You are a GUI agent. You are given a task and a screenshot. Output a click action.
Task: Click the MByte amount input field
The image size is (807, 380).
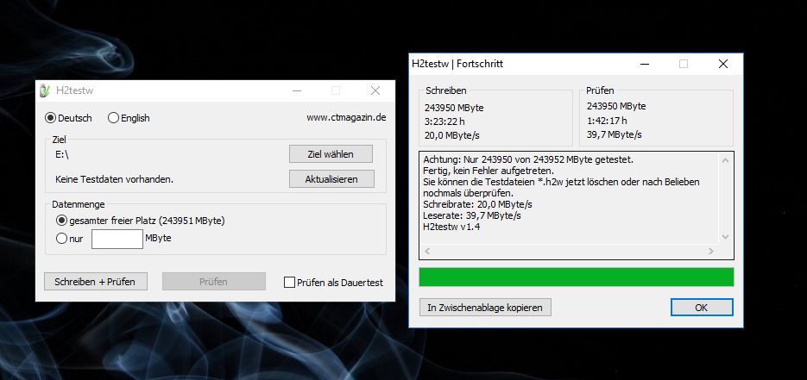click(x=117, y=240)
